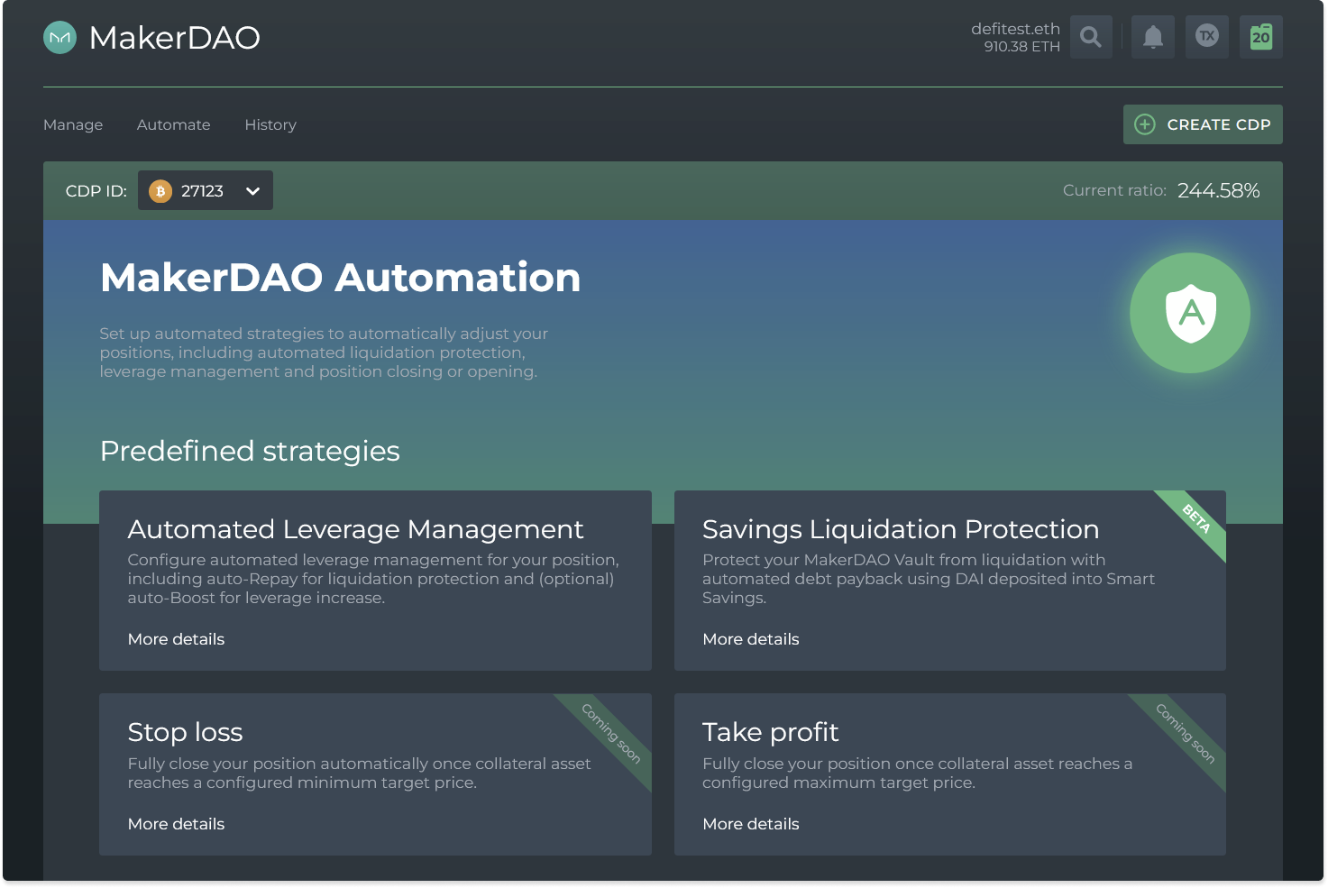
Task: Click the 910.38 ETH balance
Action: (1021, 47)
